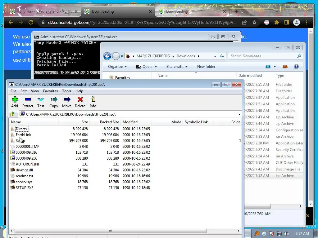Open Help menu in 7-Zip

coord(79,91)
